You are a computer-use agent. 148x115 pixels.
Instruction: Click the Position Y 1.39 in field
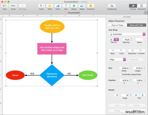point(138,80)
